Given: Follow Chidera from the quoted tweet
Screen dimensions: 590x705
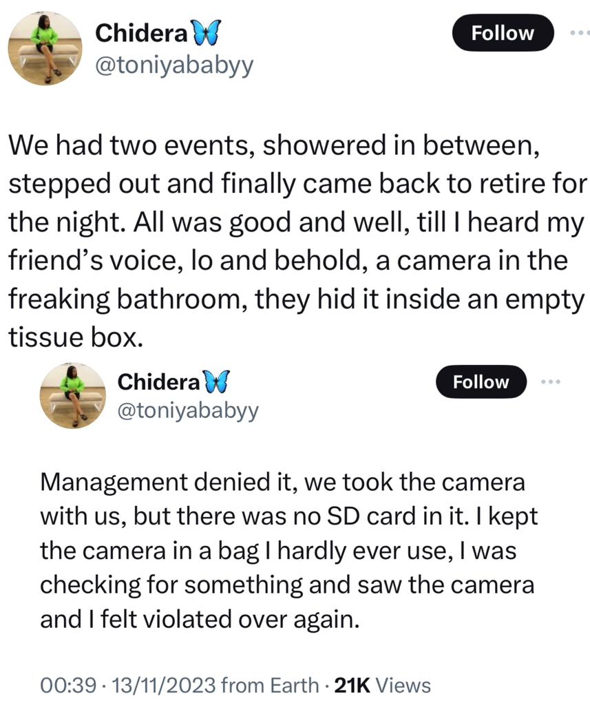Looking at the screenshot, I should click(x=481, y=382).
